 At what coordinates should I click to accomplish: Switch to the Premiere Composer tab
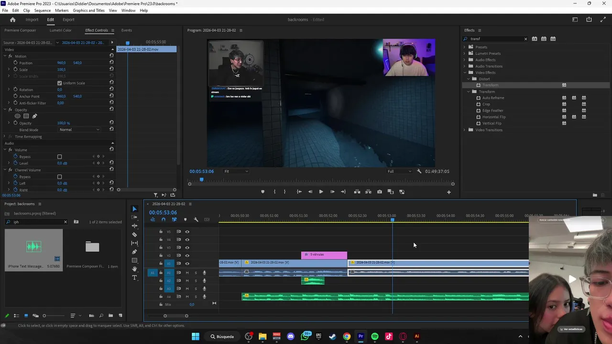tap(20, 31)
